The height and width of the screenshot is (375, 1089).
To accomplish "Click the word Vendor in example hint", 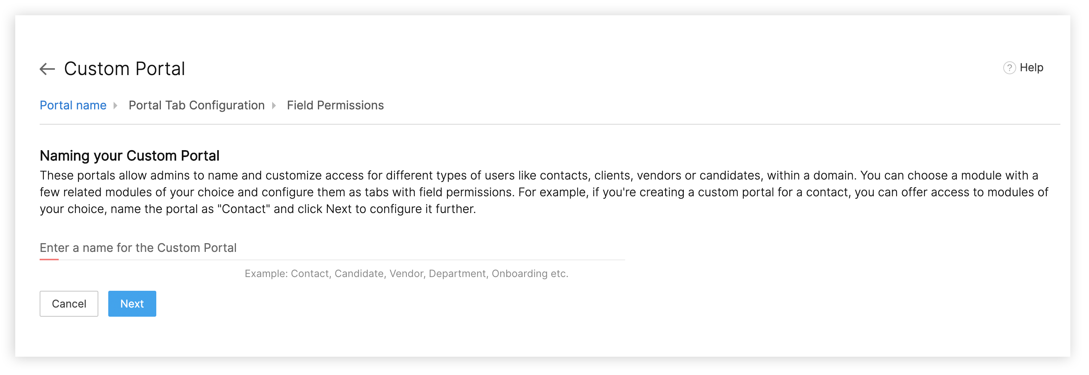I will point(406,274).
